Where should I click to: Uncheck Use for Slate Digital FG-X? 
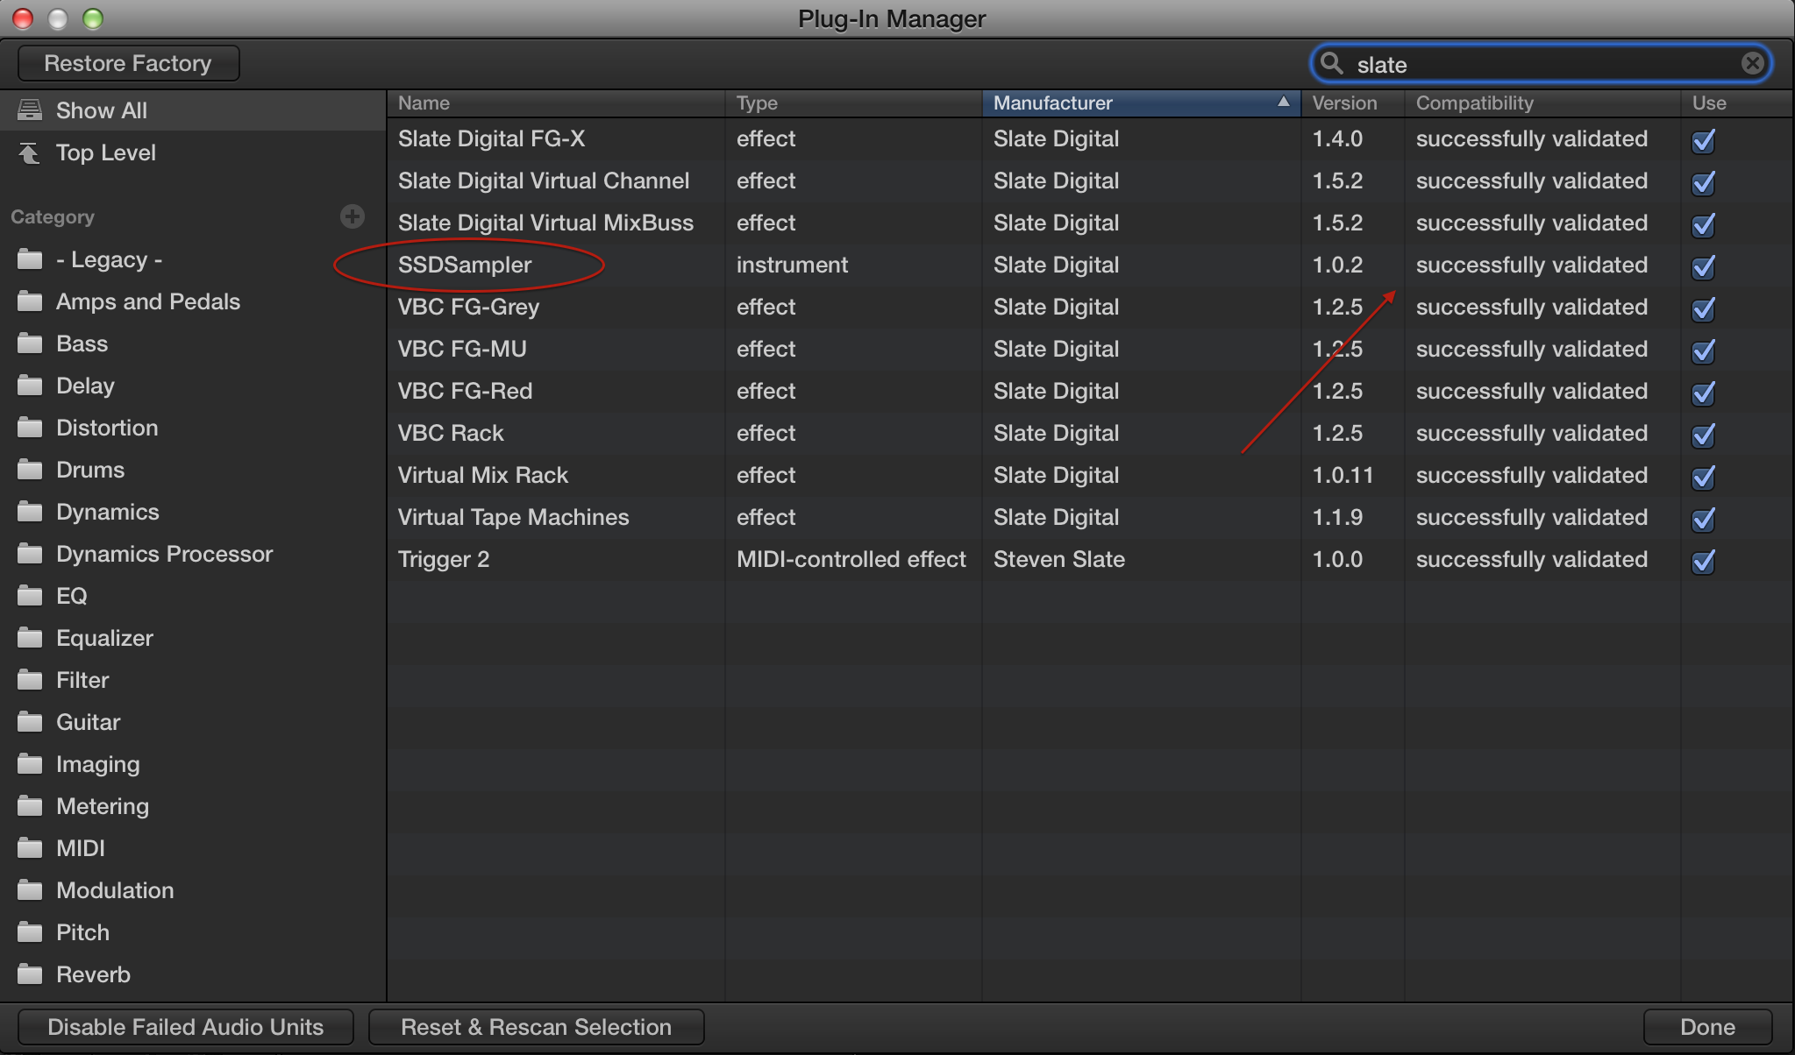[1703, 140]
